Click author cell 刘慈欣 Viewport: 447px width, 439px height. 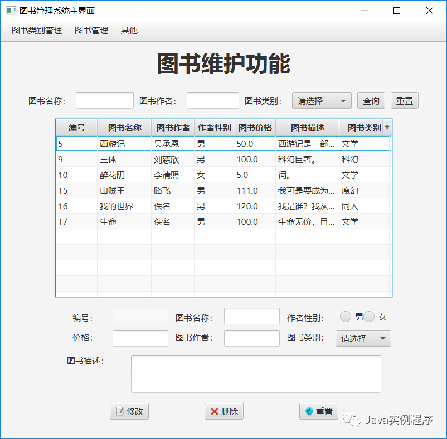click(173, 159)
